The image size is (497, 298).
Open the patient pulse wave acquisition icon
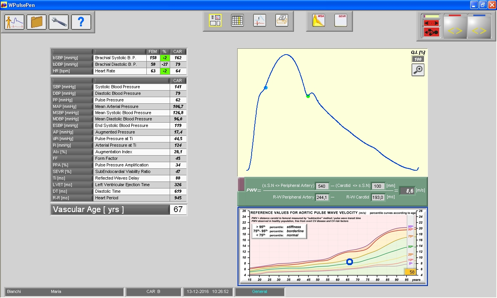[14, 22]
